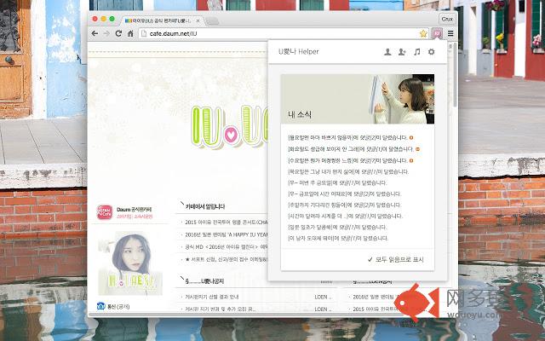545x341 pixels.
Task: Reload the page with refresh button
Action: 119,33
